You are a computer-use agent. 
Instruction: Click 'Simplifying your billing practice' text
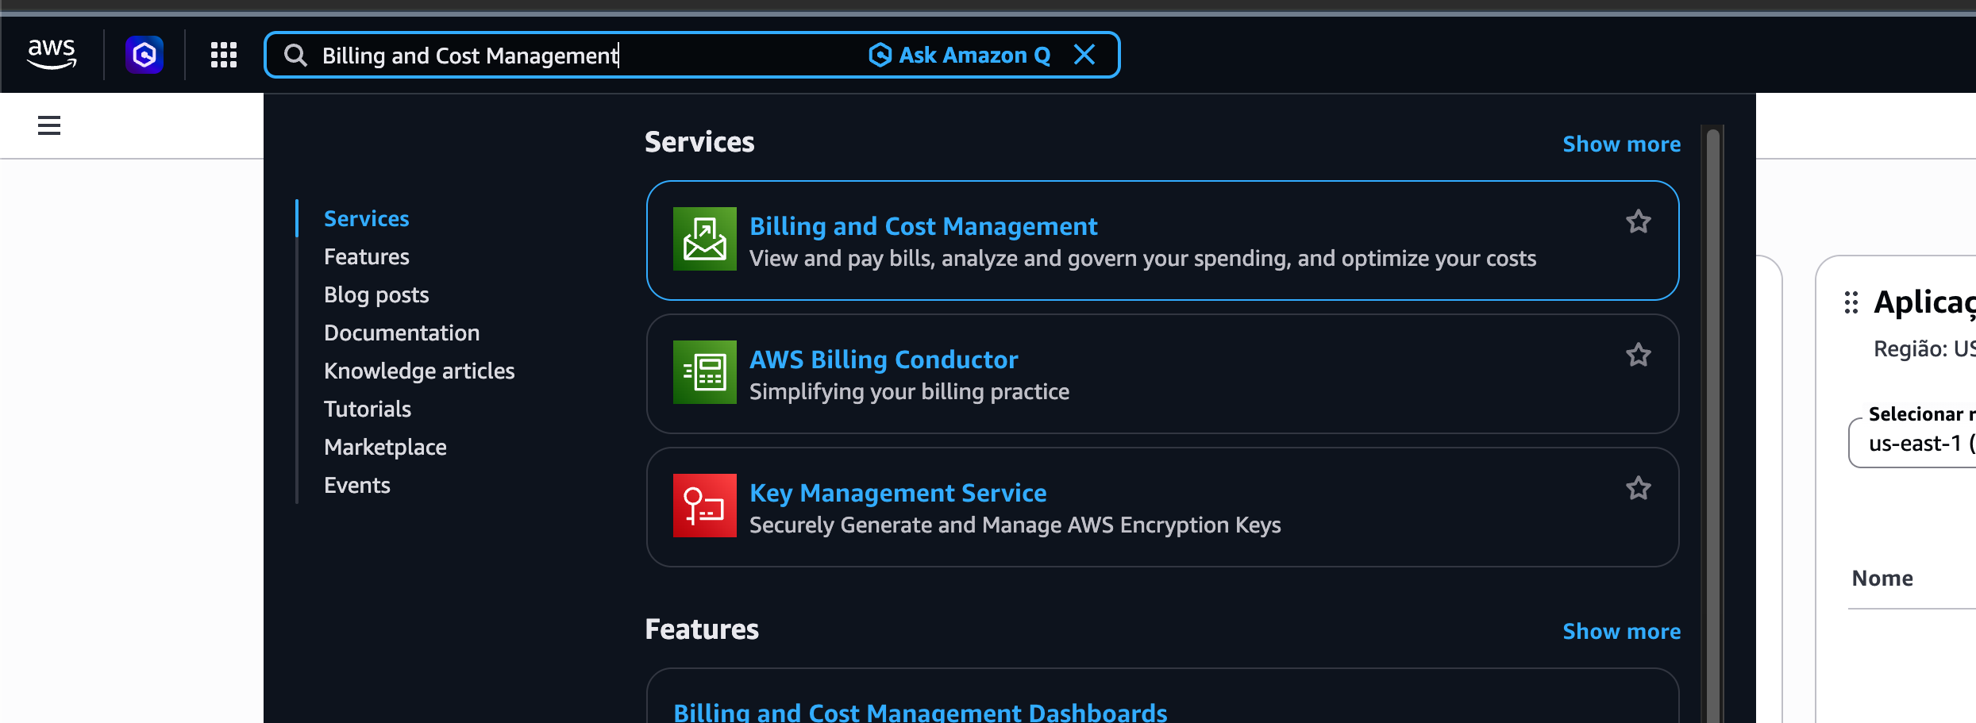tap(909, 391)
